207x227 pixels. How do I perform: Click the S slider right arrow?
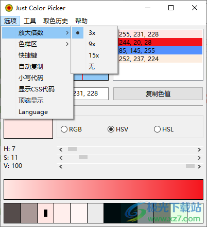coord(199,158)
